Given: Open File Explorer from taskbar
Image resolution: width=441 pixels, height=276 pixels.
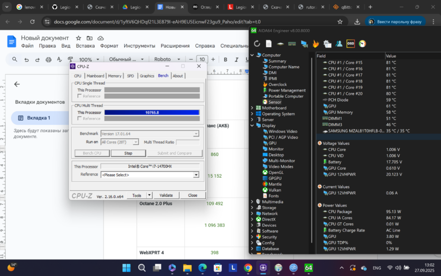Looking at the screenshot, I should click(187, 268).
